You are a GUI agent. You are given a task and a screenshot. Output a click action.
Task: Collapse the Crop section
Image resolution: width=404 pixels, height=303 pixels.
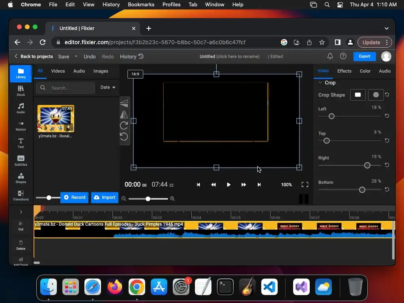320,82
